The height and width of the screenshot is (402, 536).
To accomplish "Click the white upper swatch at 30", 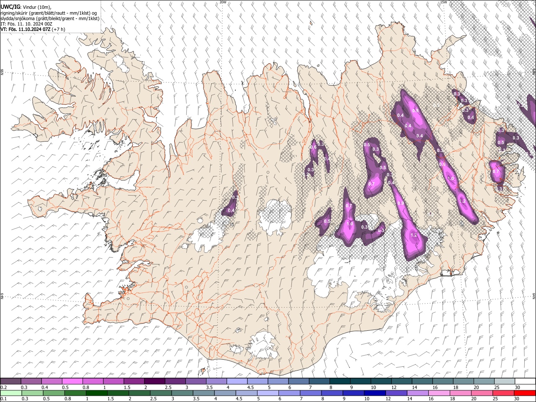I will click(x=525, y=381).
